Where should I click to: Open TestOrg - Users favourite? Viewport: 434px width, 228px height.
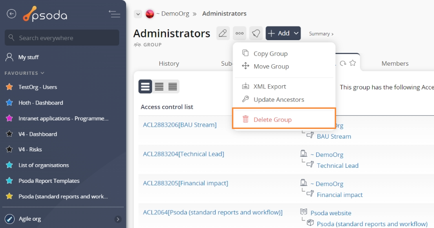click(x=37, y=87)
